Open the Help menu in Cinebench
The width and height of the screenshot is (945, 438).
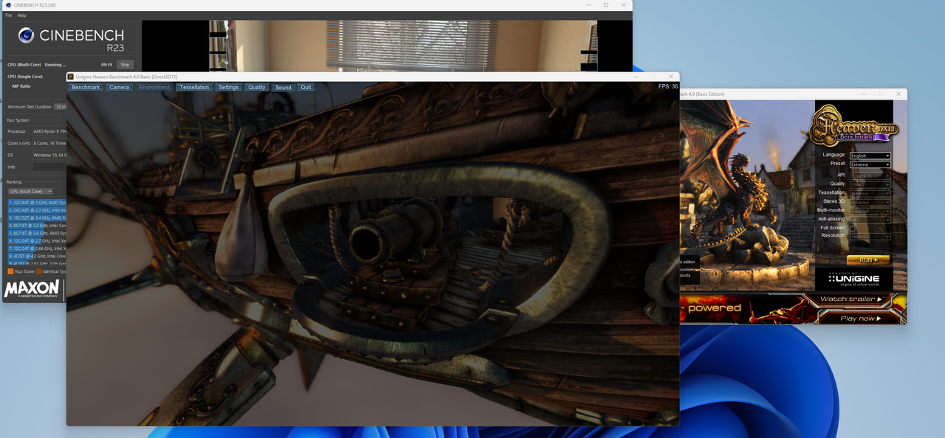coord(21,15)
